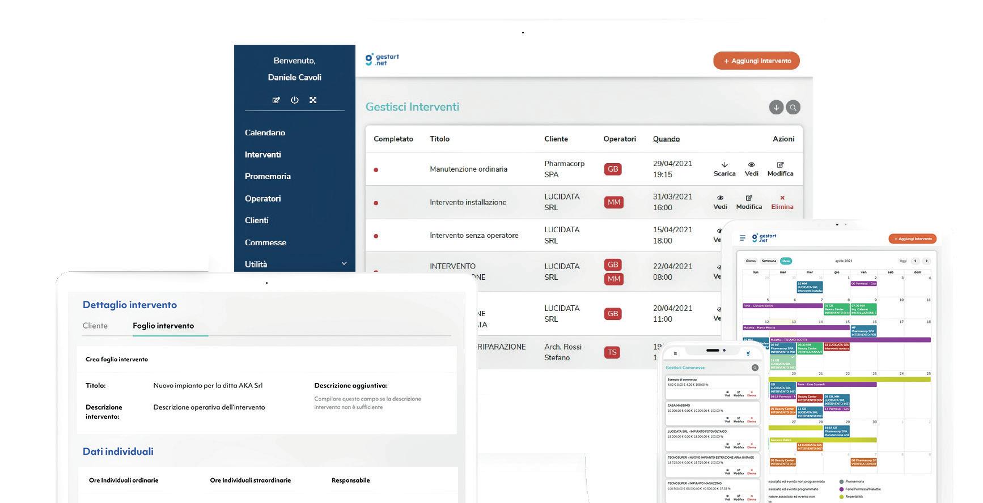
Task: Click Elimina on LUCIDATA SRL IMPIANTO FOTOVOLTAICO card
Action: (752, 446)
